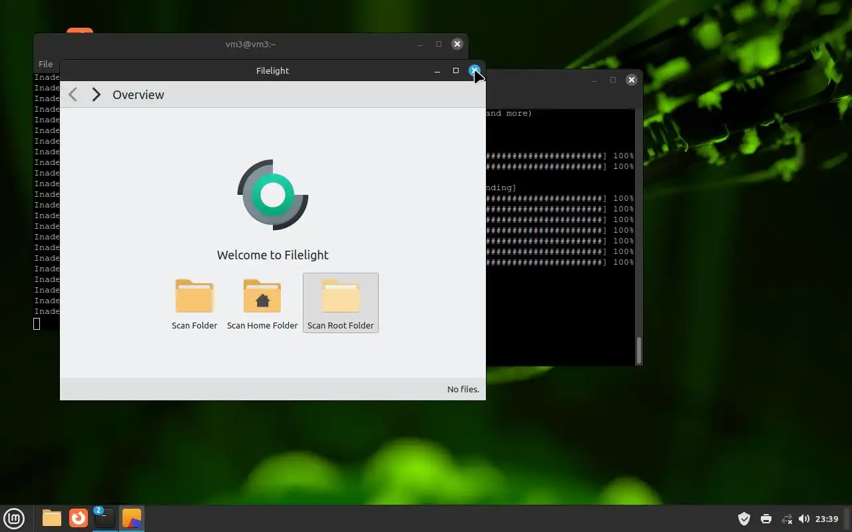
Task: Maximize the vm3@vm3 terminal window
Action: 439,44
